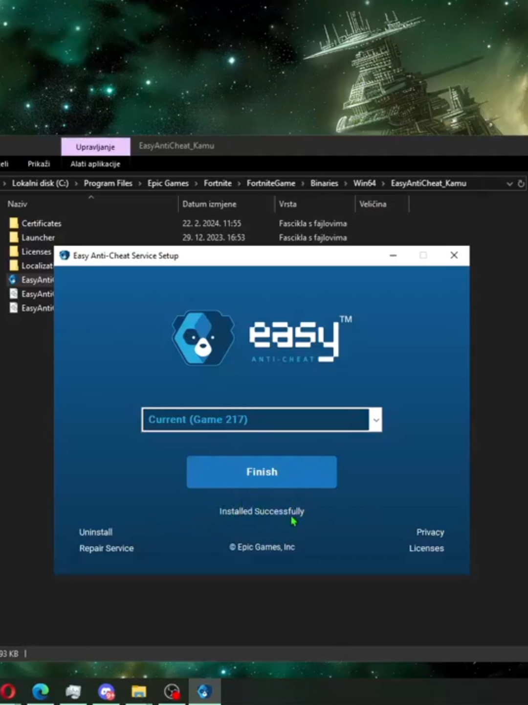
Task: Expand the chevron after Program Files breadcrumb
Action: pos(140,184)
